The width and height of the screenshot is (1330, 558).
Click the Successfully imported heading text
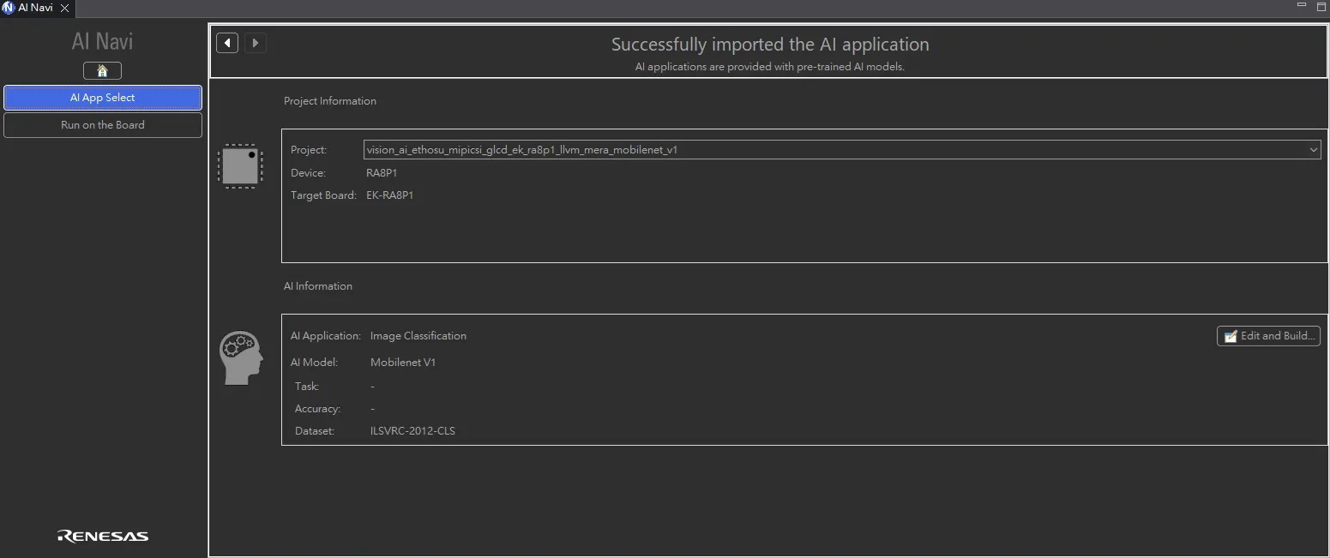[x=769, y=45]
